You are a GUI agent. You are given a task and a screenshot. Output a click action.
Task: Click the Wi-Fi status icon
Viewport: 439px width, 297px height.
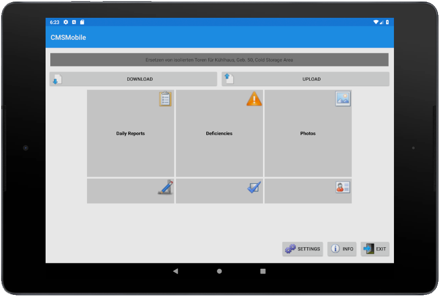[376, 22]
